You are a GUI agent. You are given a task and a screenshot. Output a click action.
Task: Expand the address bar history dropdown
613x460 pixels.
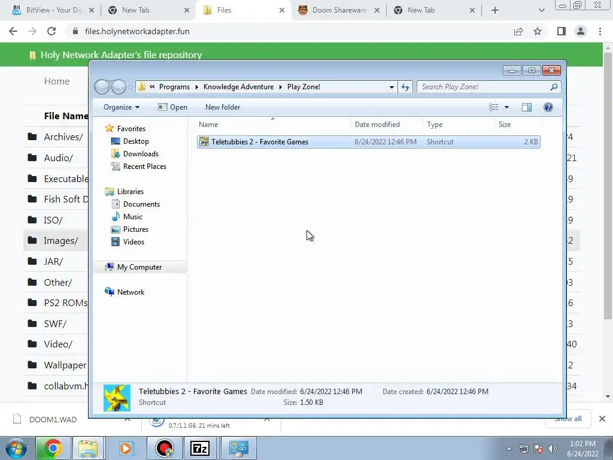click(x=392, y=87)
